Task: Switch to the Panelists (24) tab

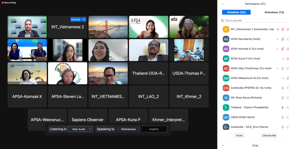Action: 236,12
